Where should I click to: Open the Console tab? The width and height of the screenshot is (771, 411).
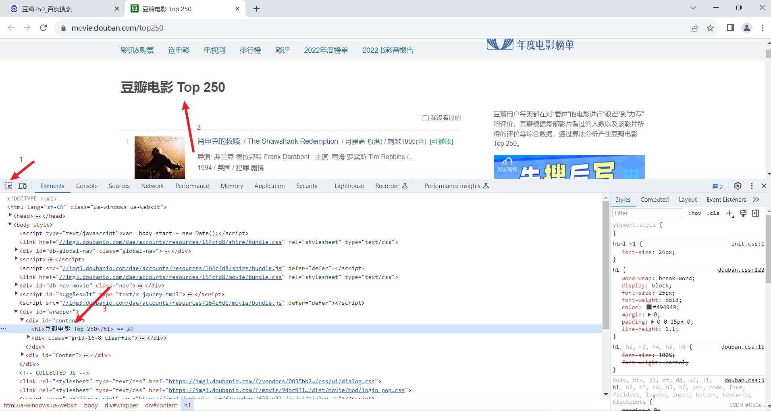point(87,186)
